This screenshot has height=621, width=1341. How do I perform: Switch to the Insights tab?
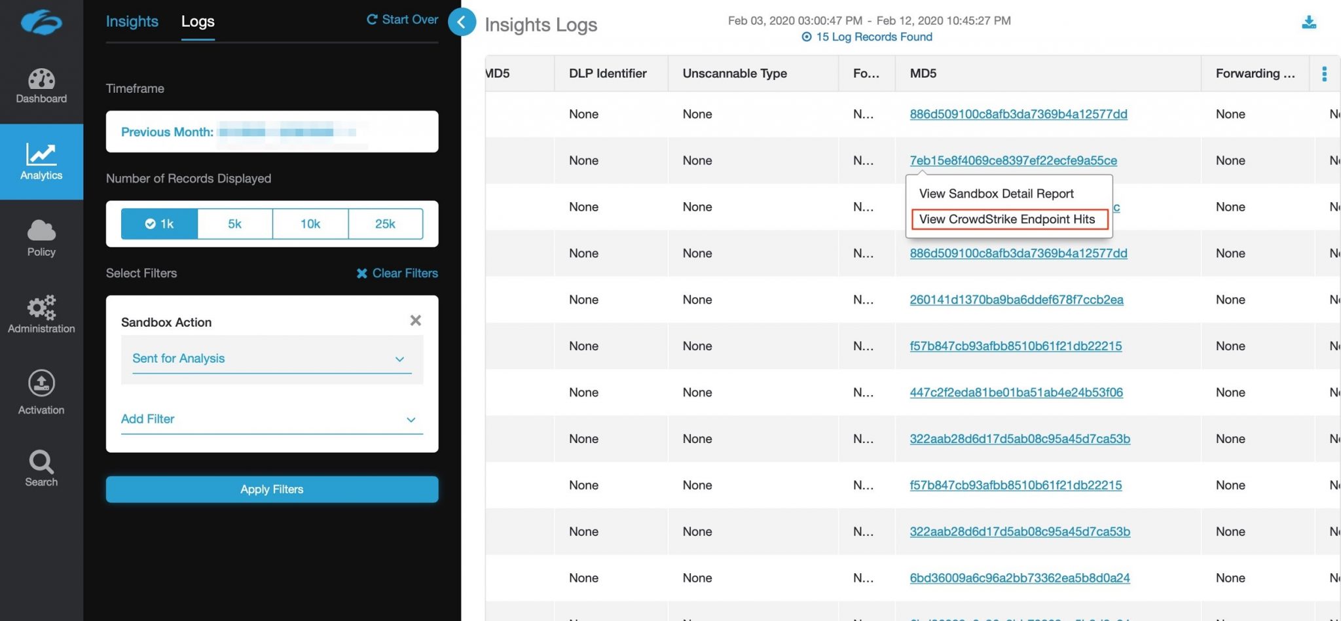(132, 21)
